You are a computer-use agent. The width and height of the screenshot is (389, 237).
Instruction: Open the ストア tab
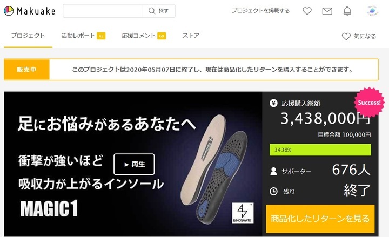[191, 36]
